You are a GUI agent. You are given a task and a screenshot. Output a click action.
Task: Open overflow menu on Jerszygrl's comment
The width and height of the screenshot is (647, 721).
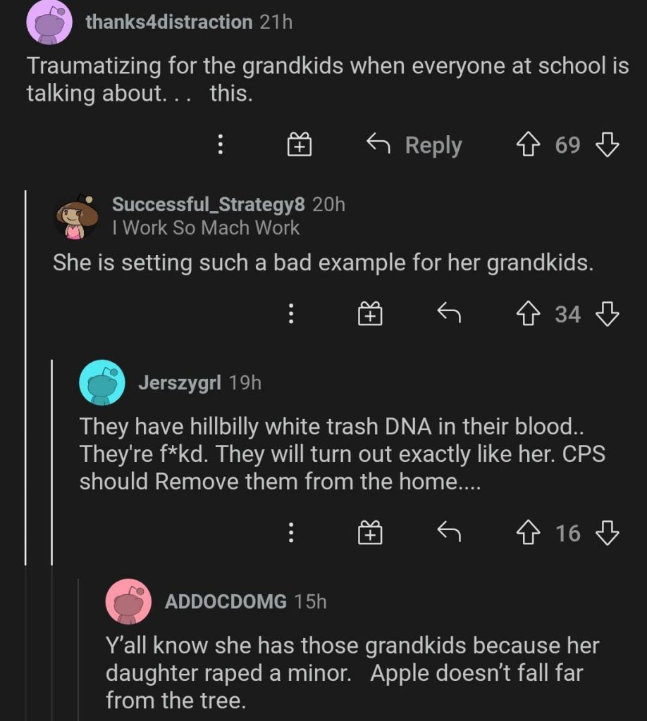(290, 534)
